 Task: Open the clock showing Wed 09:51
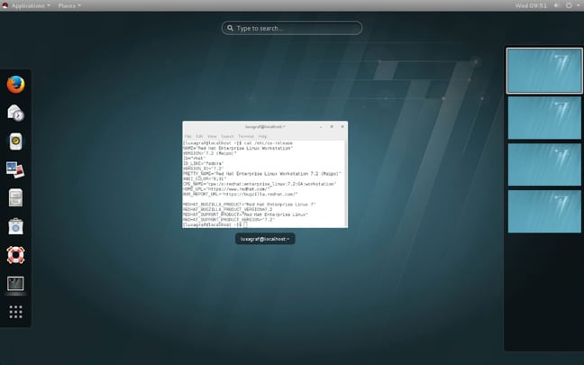coord(531,5)
